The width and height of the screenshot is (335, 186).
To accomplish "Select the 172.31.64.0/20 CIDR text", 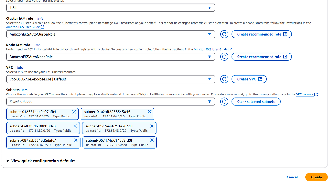I will (x=114, y=116).
